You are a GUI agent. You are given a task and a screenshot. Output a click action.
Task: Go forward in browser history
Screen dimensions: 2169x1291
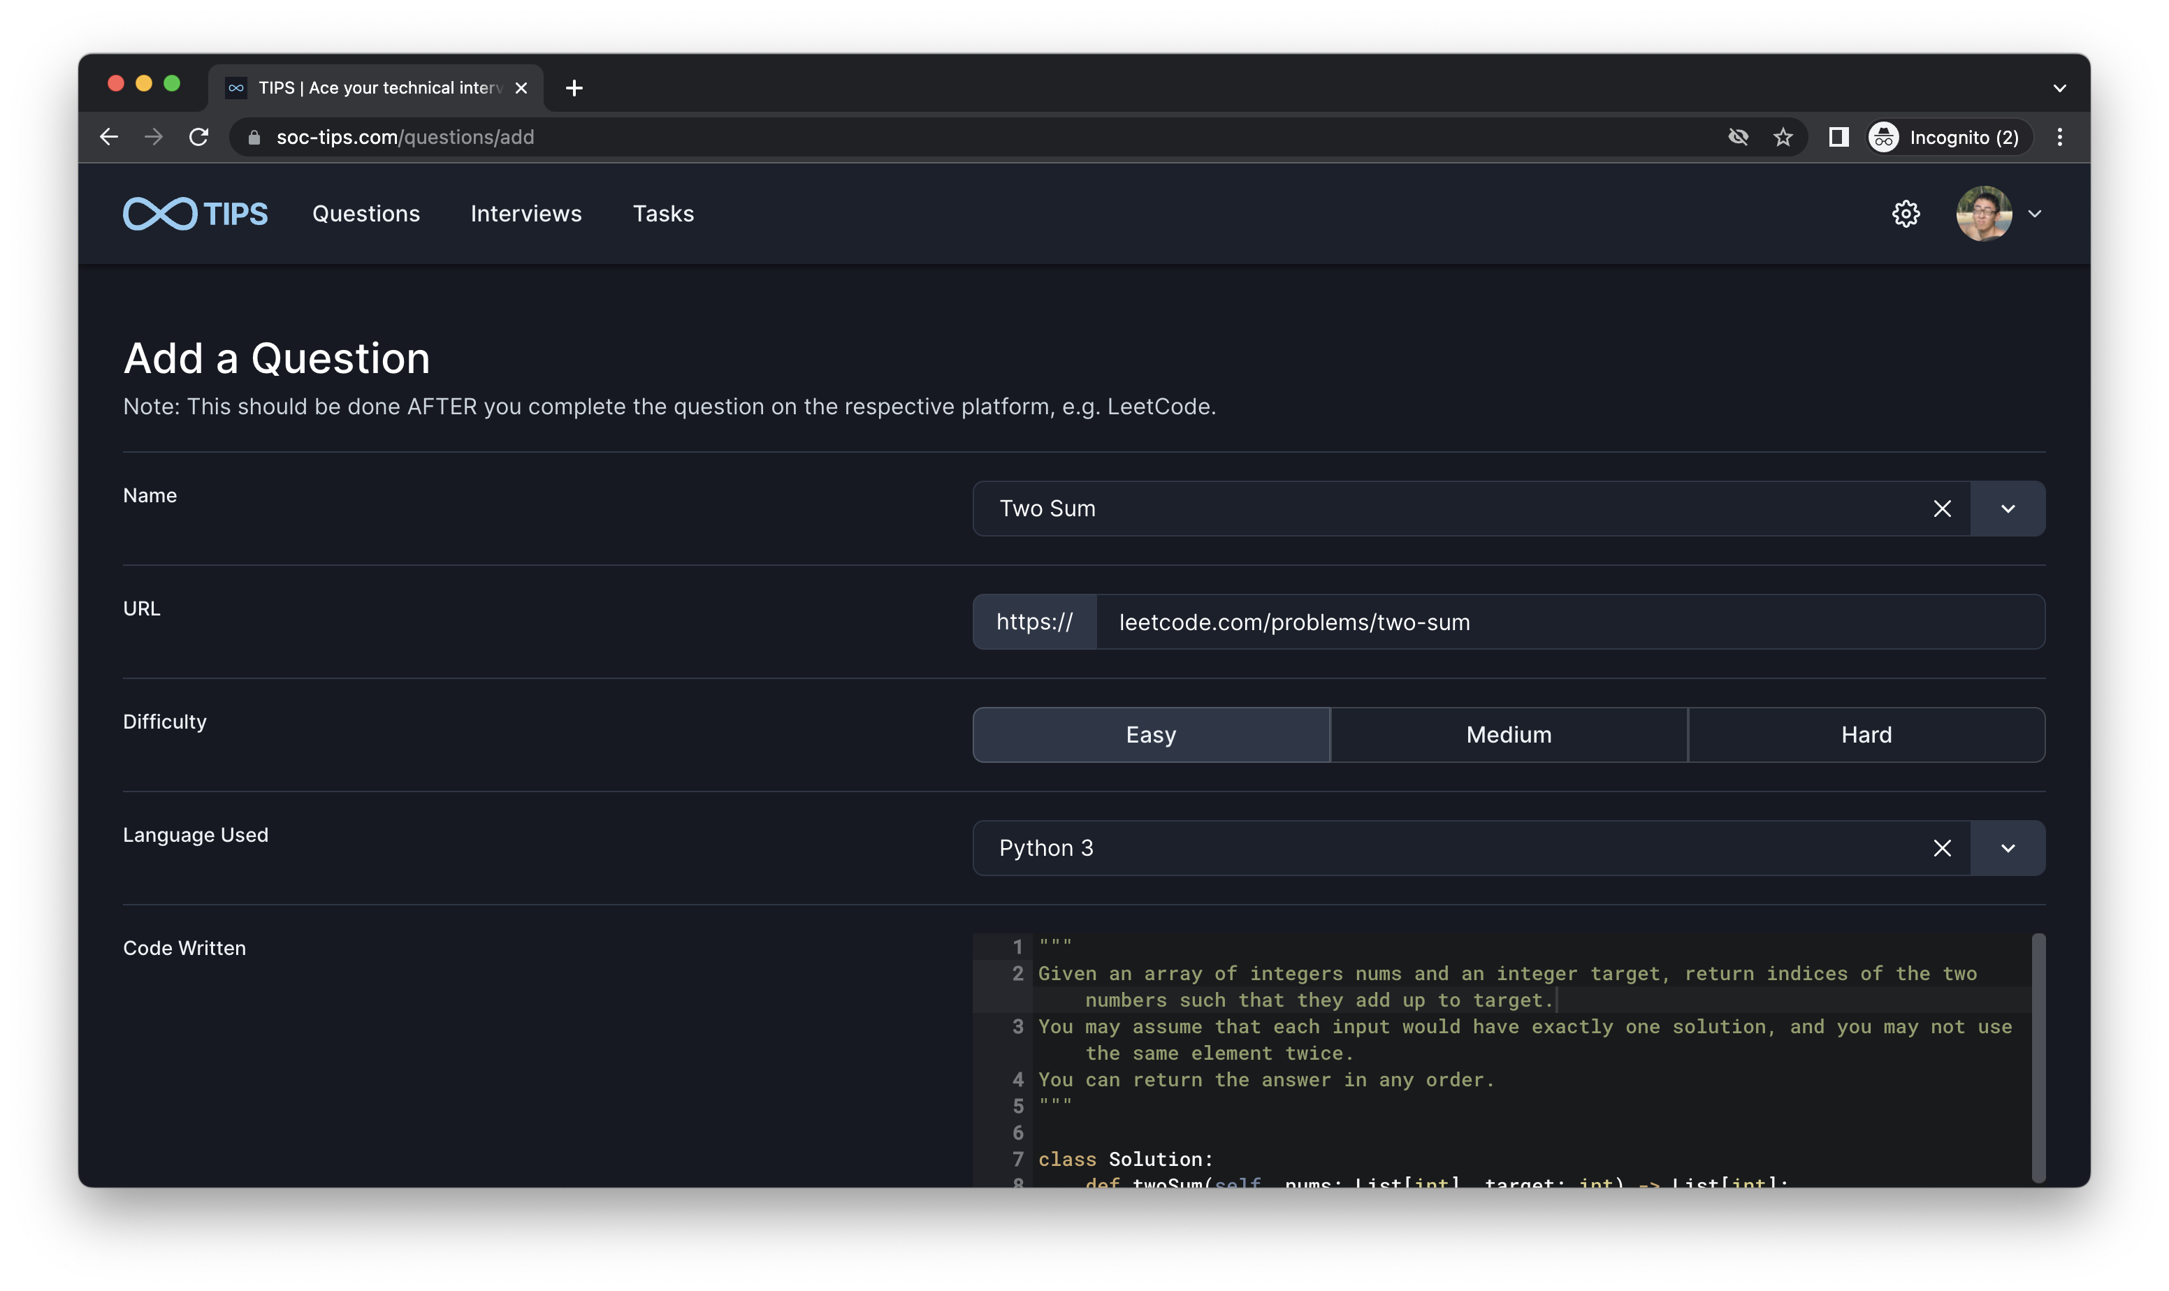tap(154, 138)
